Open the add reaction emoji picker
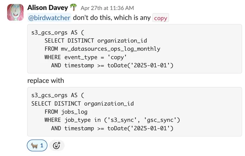 coord(57,146)
